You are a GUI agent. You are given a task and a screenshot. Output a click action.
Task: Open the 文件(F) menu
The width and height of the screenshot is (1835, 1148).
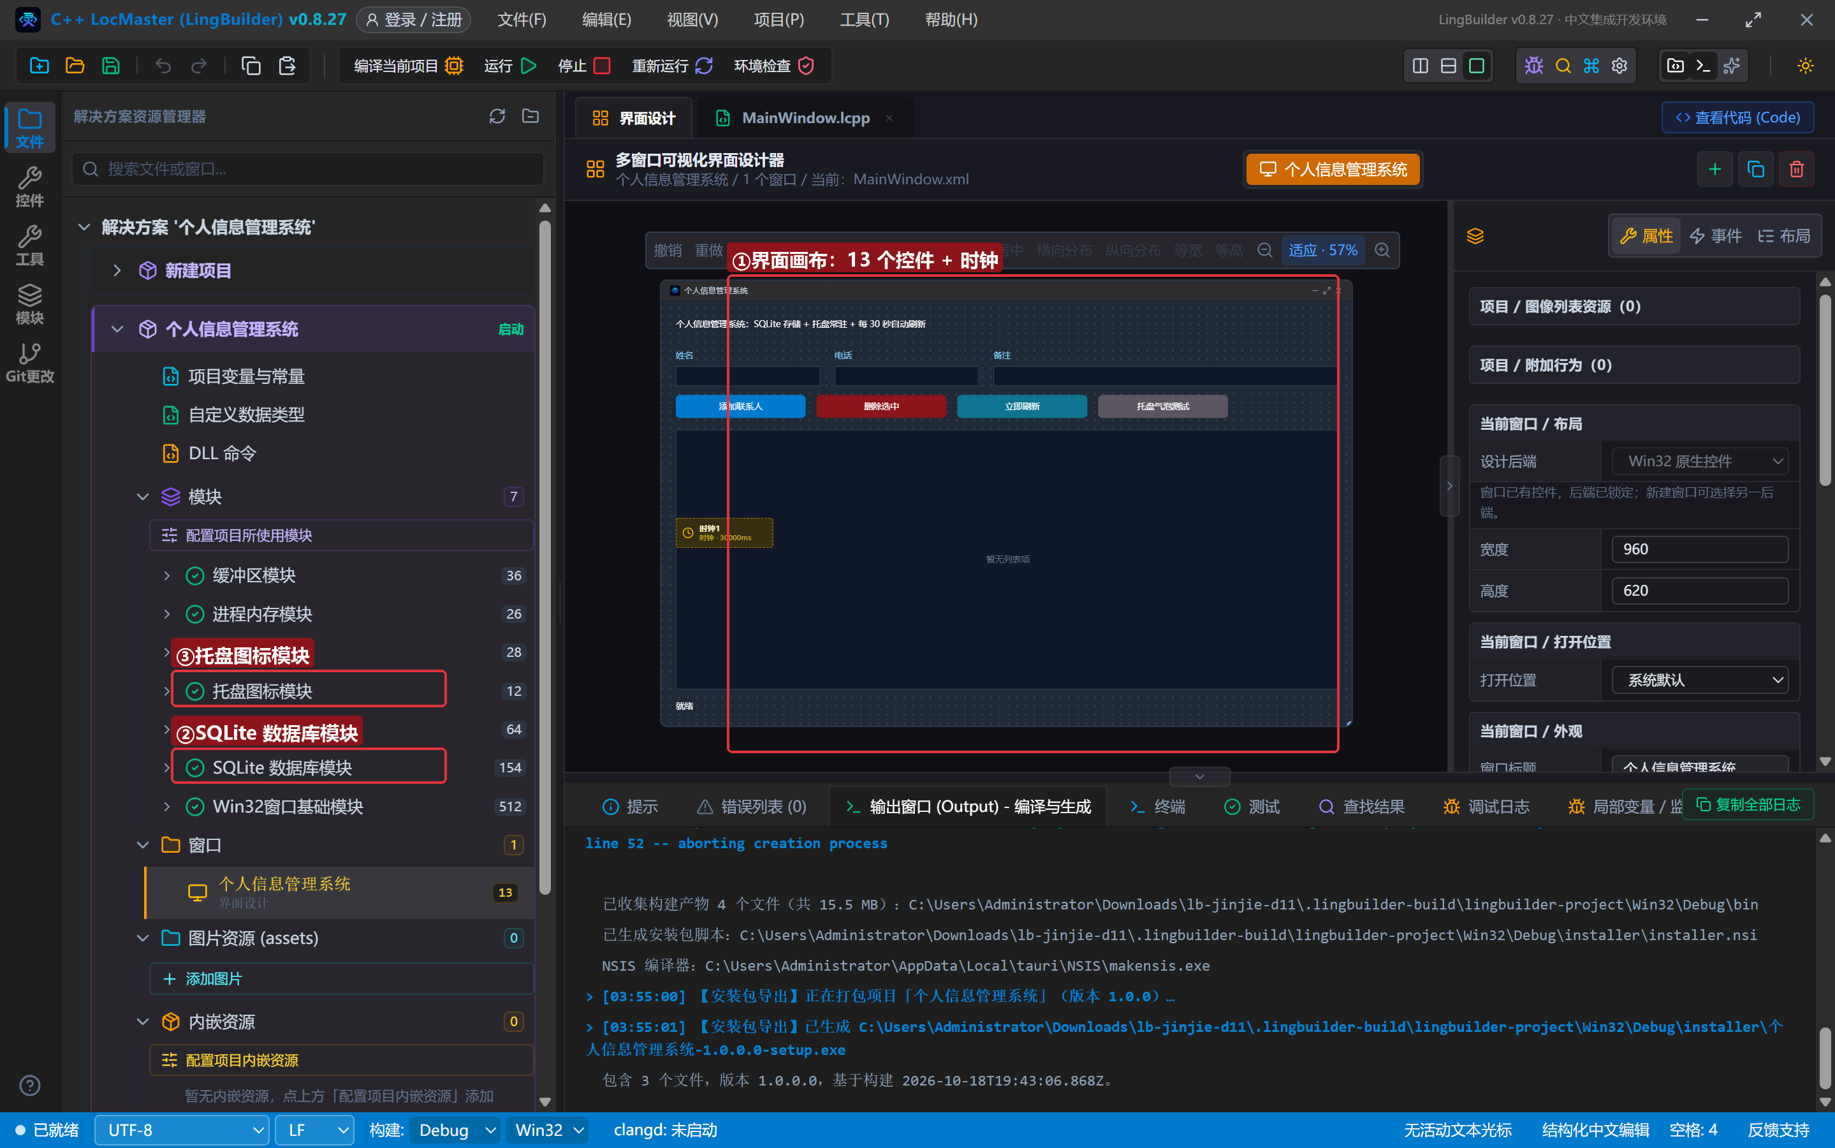(x=522, y=19)
